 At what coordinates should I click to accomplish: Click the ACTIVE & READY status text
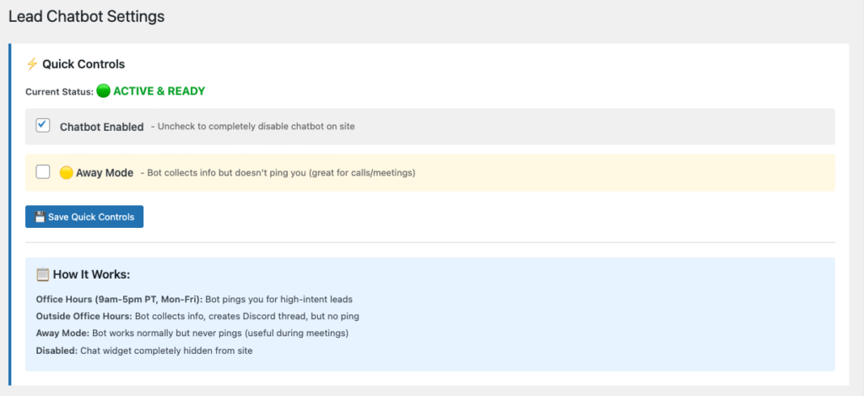159,91
